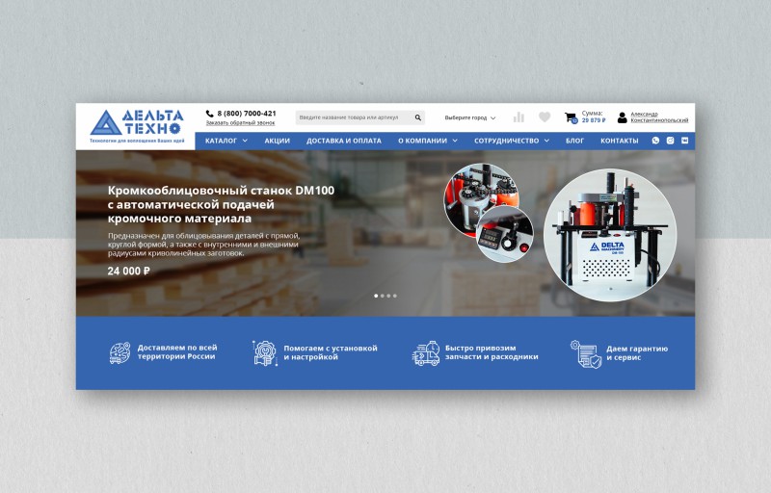771x493 pixels.
Task: Click the delivery across Russia truck icon
Action: 120,353
